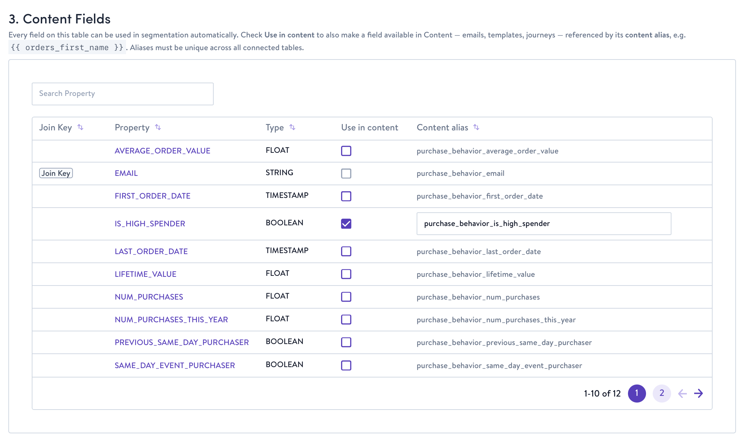Enable Use in content for AVERAGE_ORDER_VALUE
The height and width of the screenshot is (440, 743).
(x=346, y=151)
